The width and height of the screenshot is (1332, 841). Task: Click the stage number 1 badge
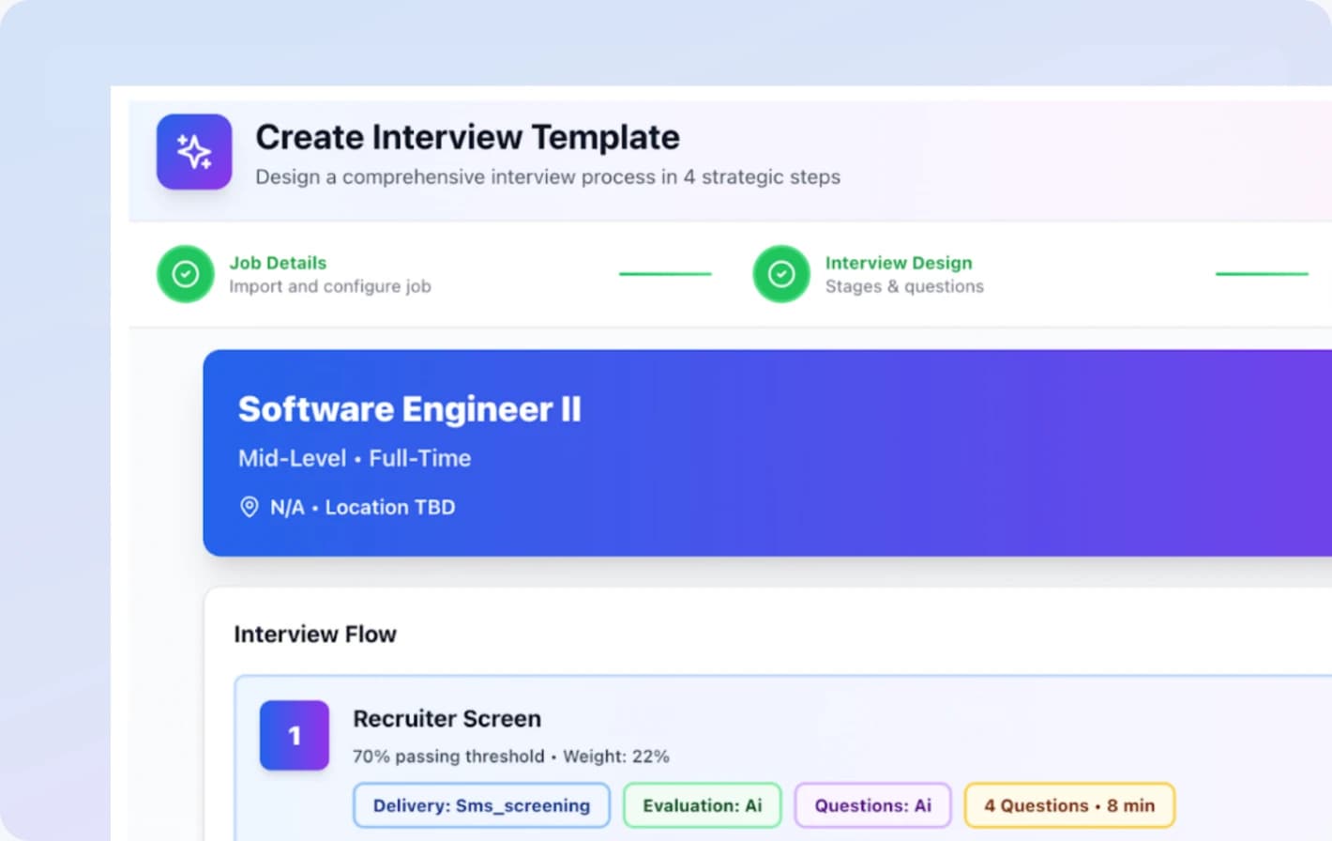pyautogui.click(x=295, y=735)
